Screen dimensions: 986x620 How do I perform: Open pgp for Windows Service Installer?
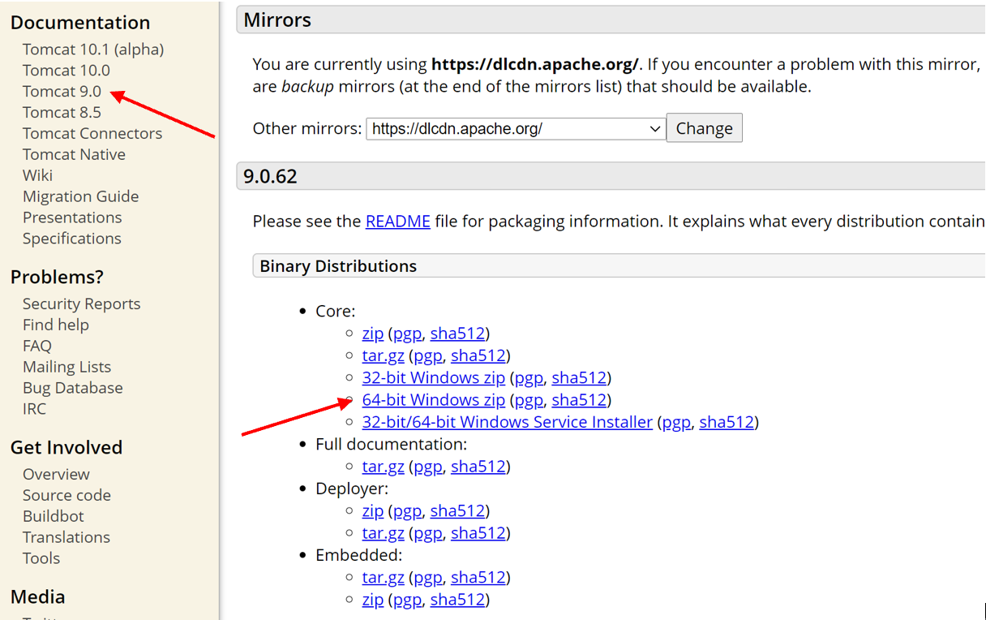point(676,422)
